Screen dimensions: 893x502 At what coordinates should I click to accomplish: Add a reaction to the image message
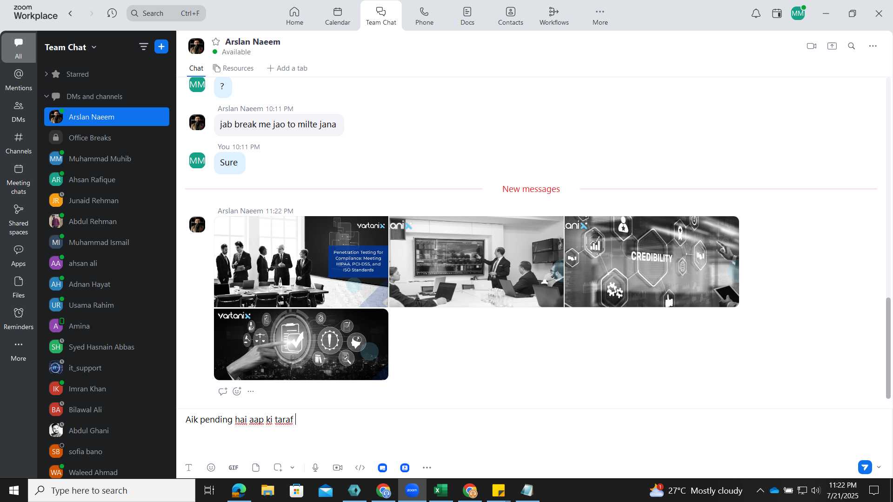[x=237, y=391]
